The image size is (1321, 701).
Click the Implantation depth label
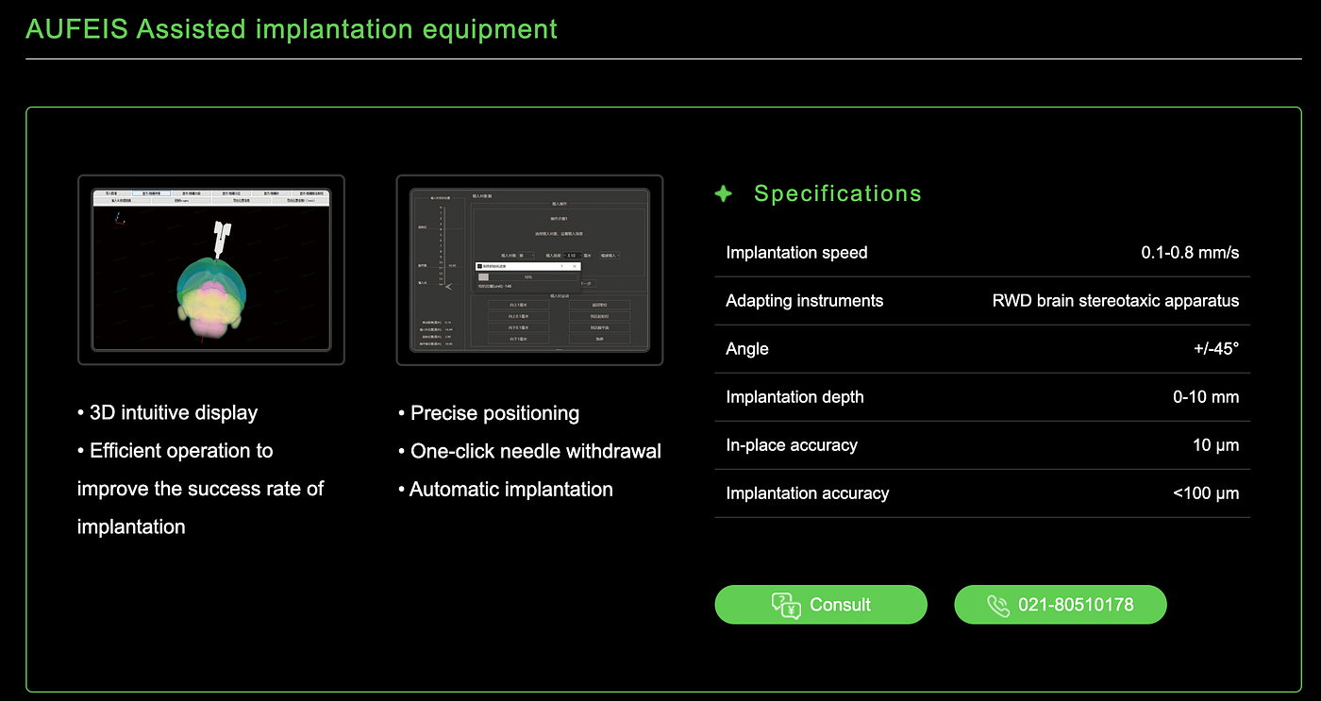coord(794,397)
